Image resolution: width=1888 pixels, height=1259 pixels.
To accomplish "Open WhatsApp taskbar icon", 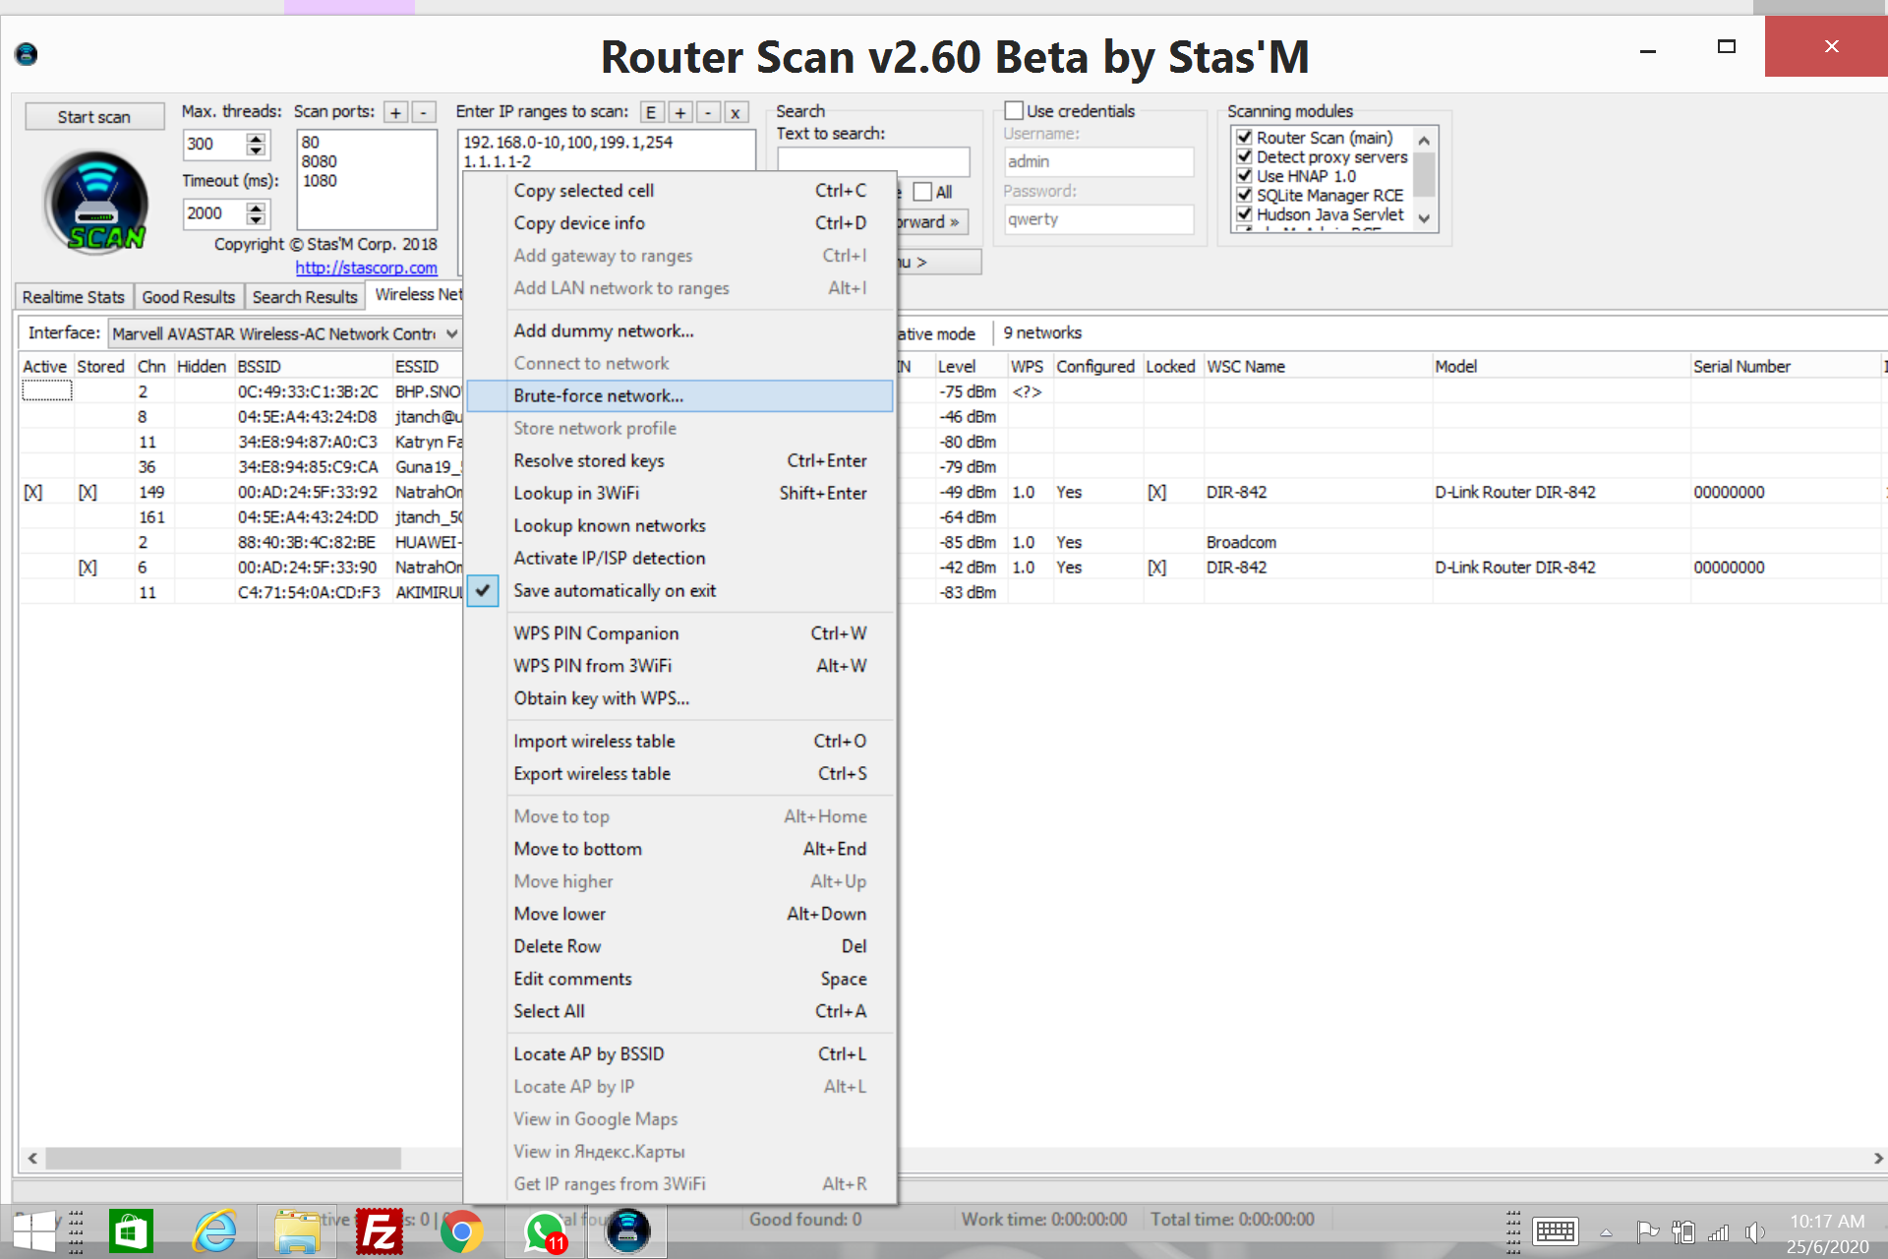I will point(545,1231).
